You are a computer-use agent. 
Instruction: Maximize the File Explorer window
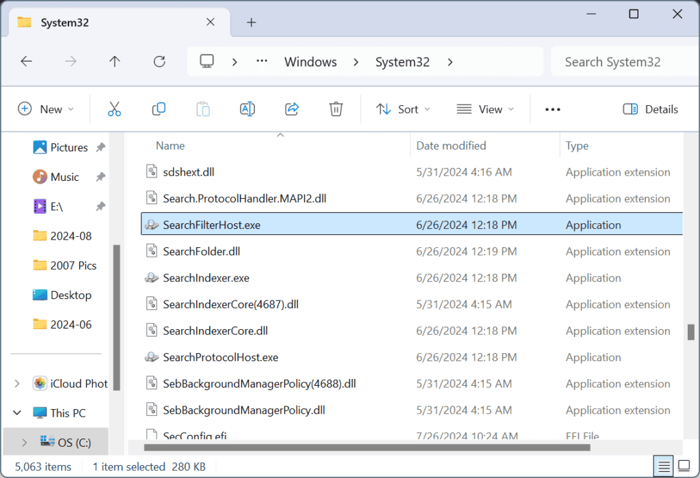click(634, 14)
